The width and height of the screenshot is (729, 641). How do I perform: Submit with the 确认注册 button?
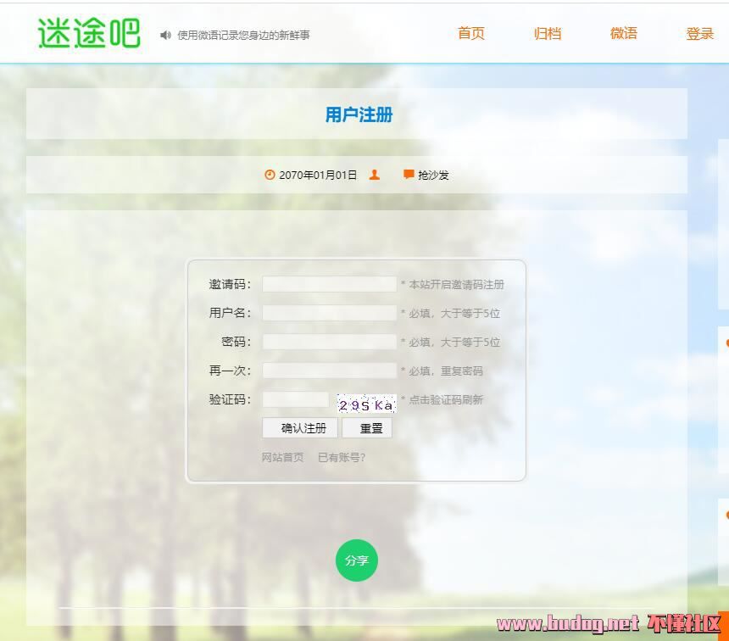300,428
